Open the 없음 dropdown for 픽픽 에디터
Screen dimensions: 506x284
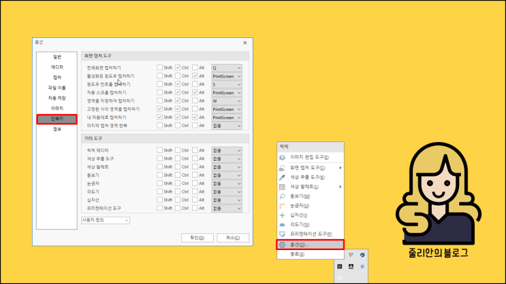pyautogui.click(x=227, y=151)
